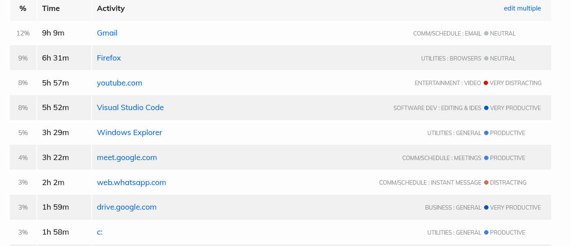Click the Entertainment : Video category label
The width and height of the screenshot is (571, 246).
[x=448, y=83]
